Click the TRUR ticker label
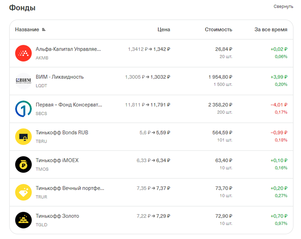The width and height of the screenshot is (301, 239). (41, 197)
